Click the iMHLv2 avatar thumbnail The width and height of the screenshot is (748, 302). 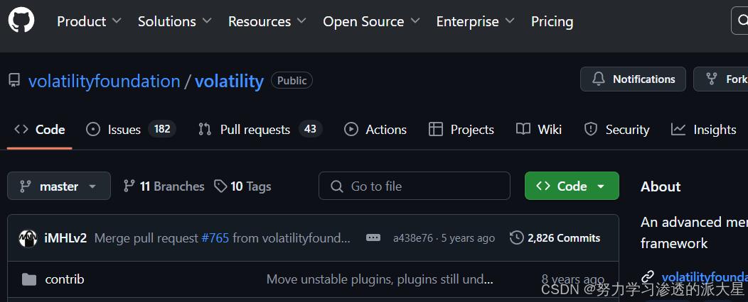(x=28, y=238)
